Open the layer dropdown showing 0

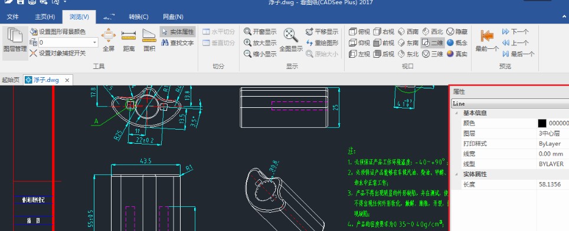(68, 42)
